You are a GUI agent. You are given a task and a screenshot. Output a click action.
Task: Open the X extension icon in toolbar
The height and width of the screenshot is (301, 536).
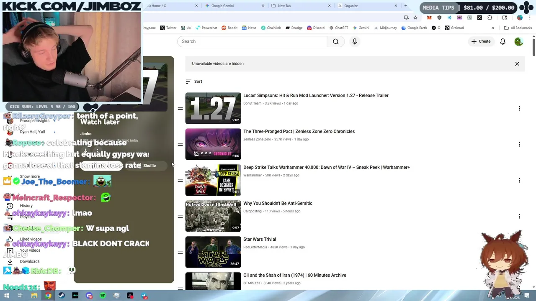point(479,18)
